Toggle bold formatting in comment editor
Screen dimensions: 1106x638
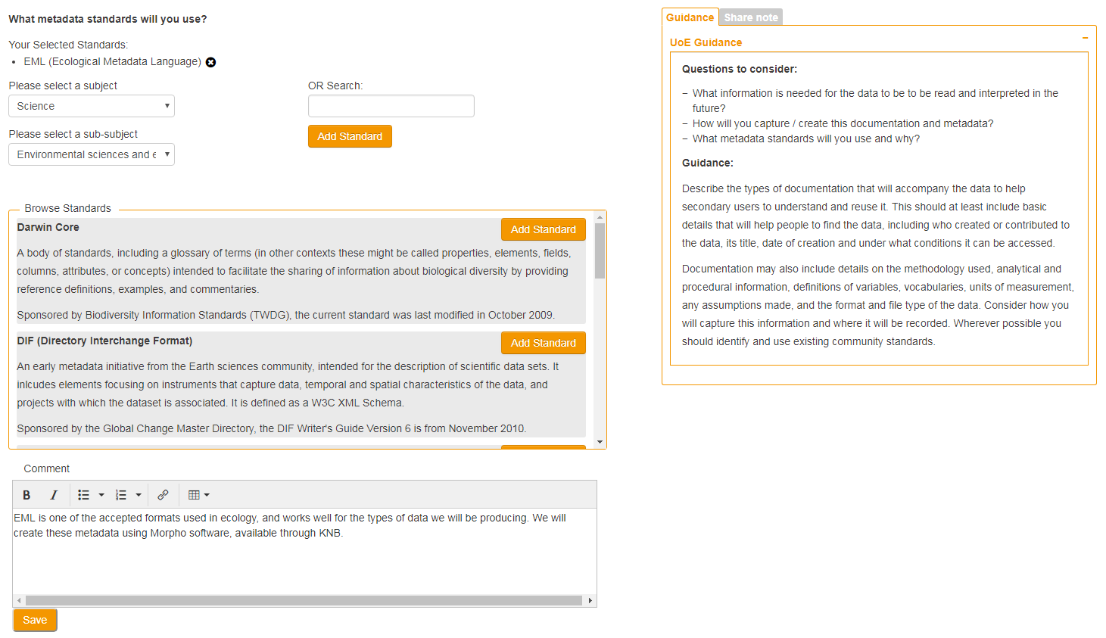click(26, 495)
